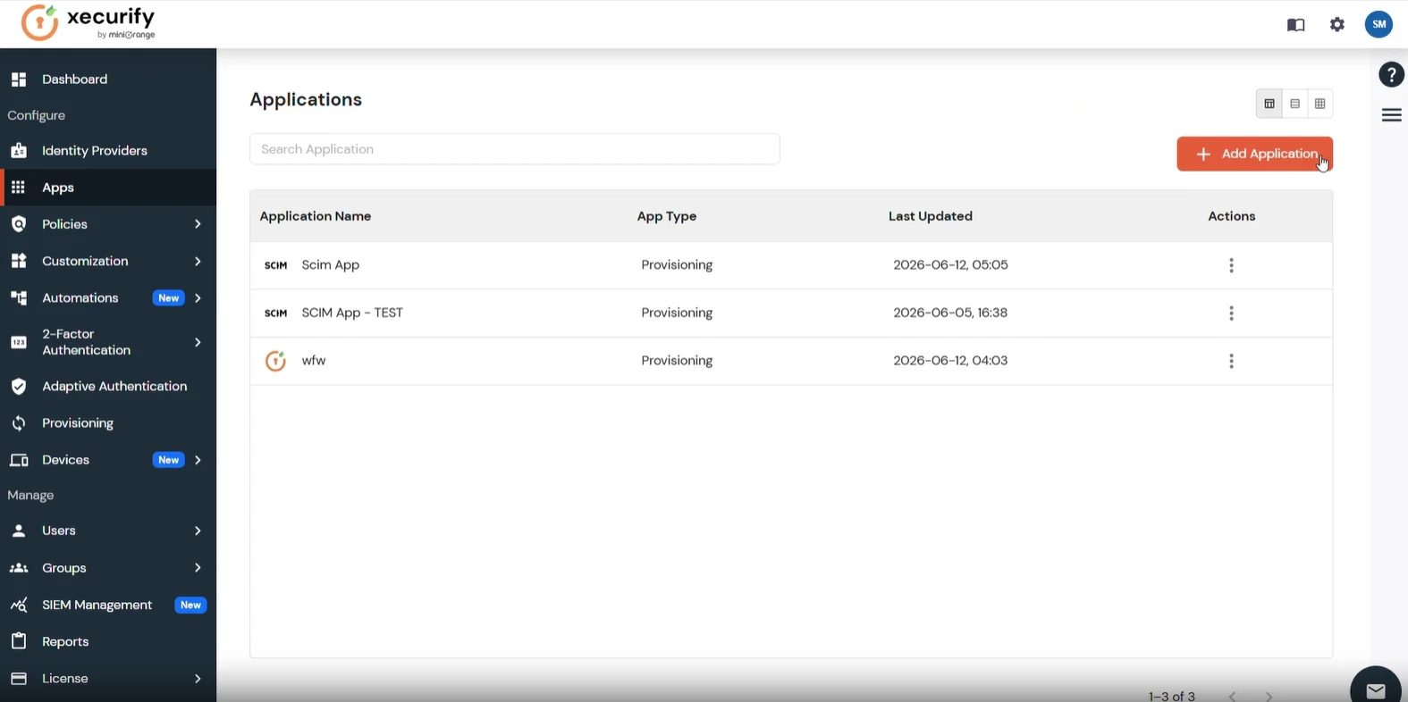Expand the Users submenu chevron
The image size is (1408, 702).
click(x=198, y=531)
